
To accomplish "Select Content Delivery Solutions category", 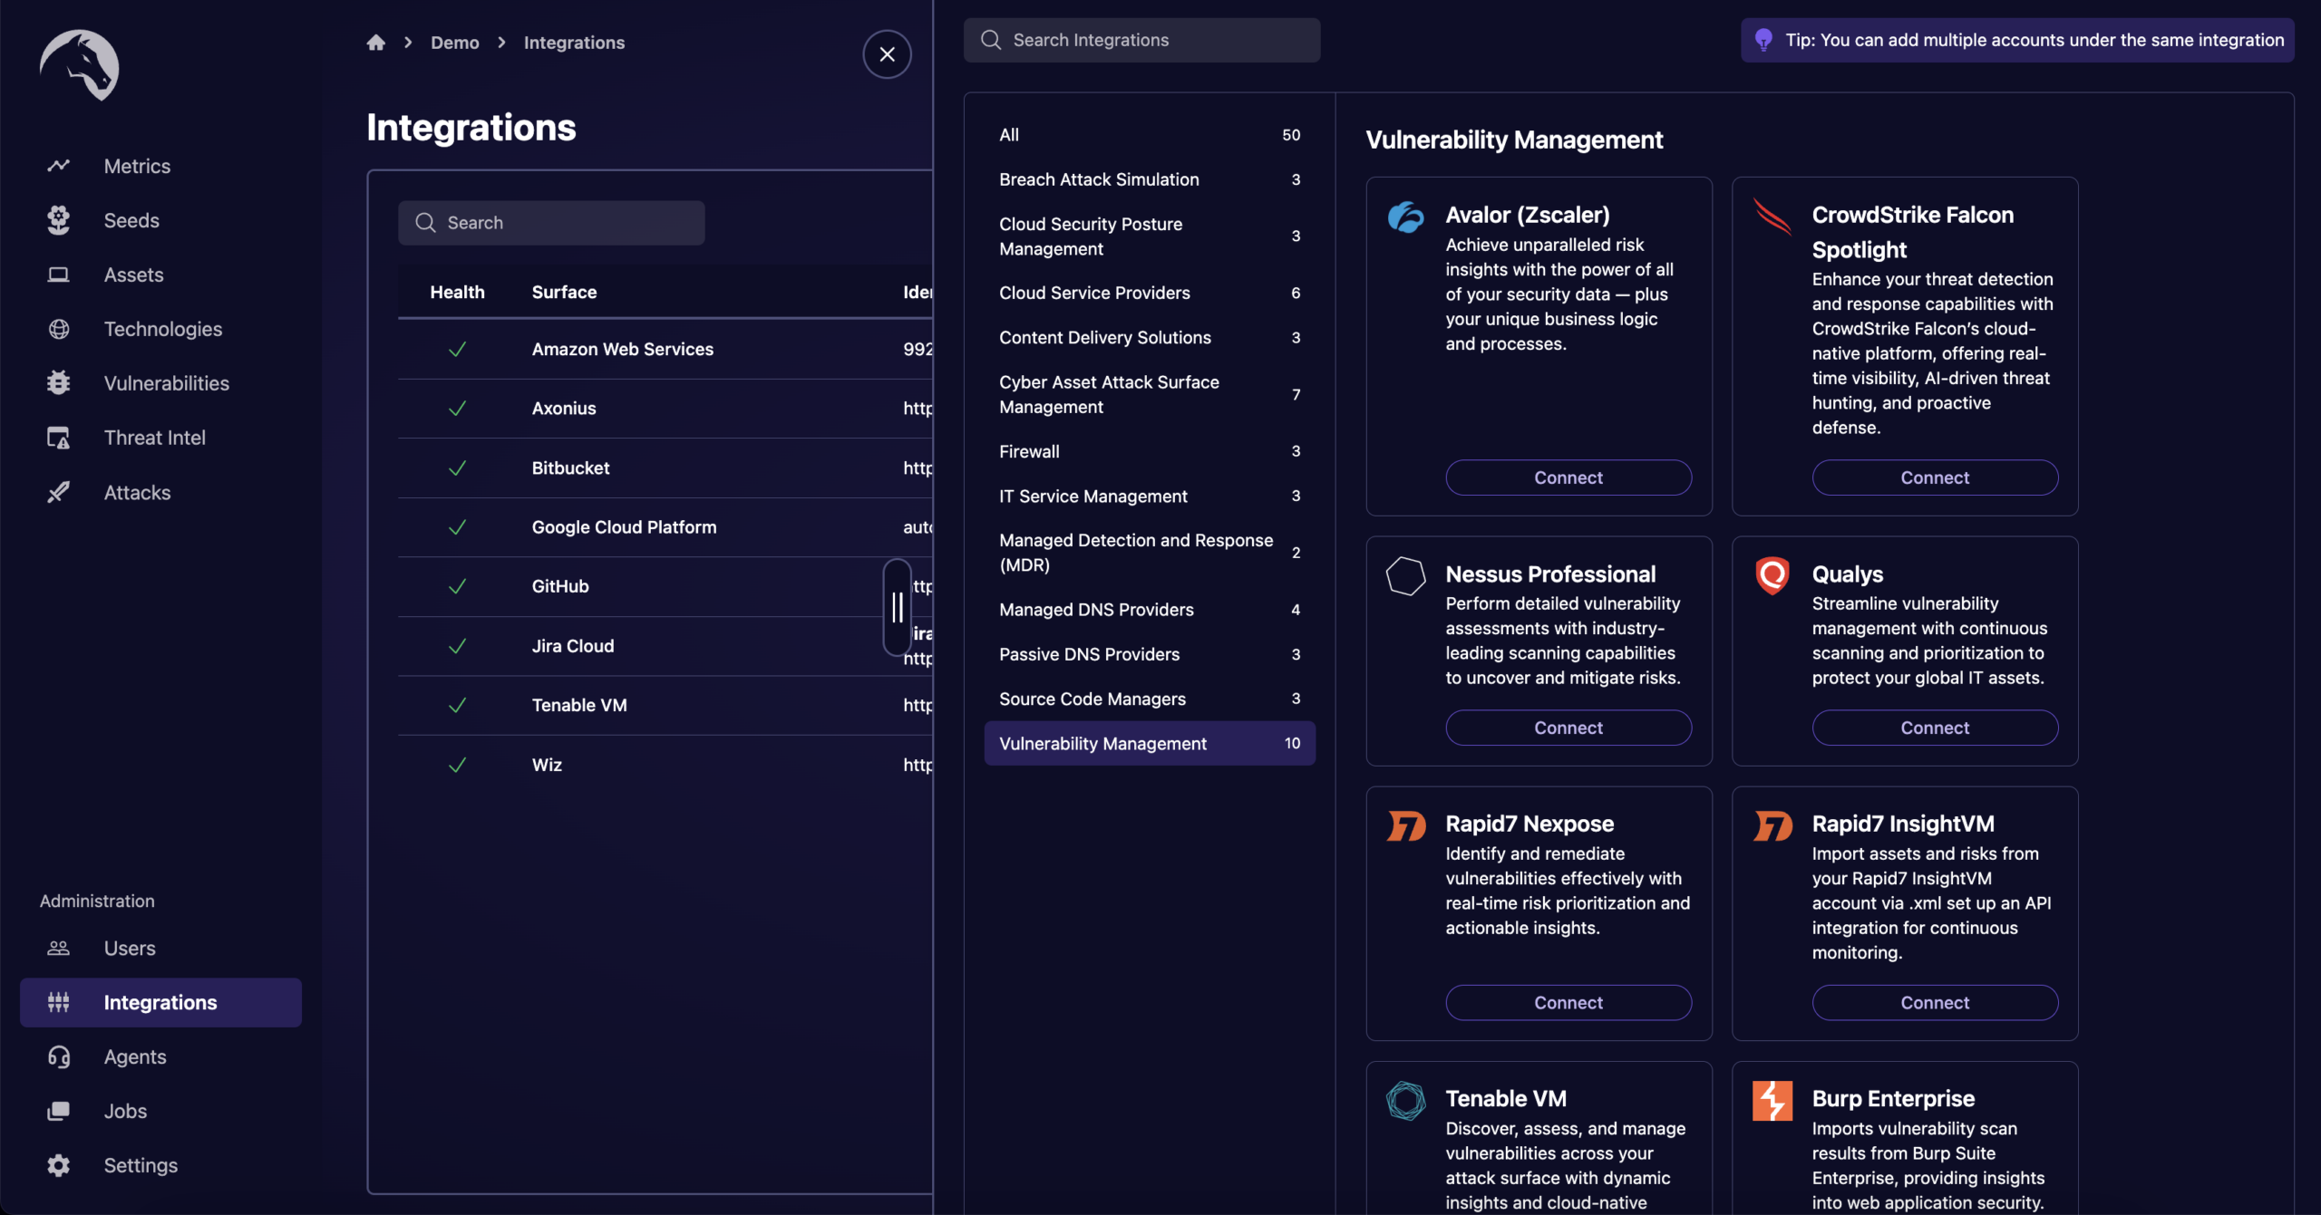I will (x=1150, y=337).
